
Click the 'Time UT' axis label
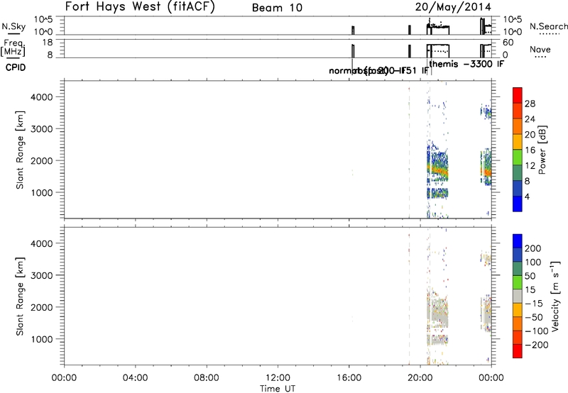pos(278,389)
